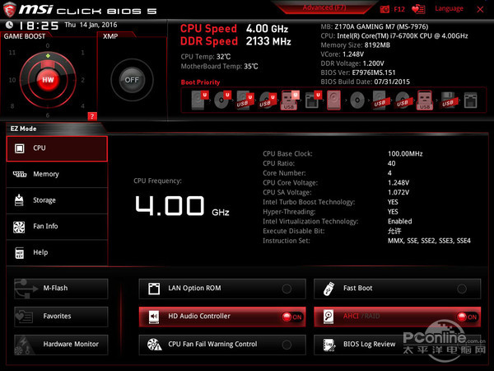The image size is (494, 371).
Task: Click the Game Boost dial position 10
Action: tap(12, 80)
